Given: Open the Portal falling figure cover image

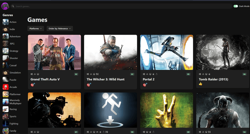Looking at the screenshot, I should click(111, 110).
